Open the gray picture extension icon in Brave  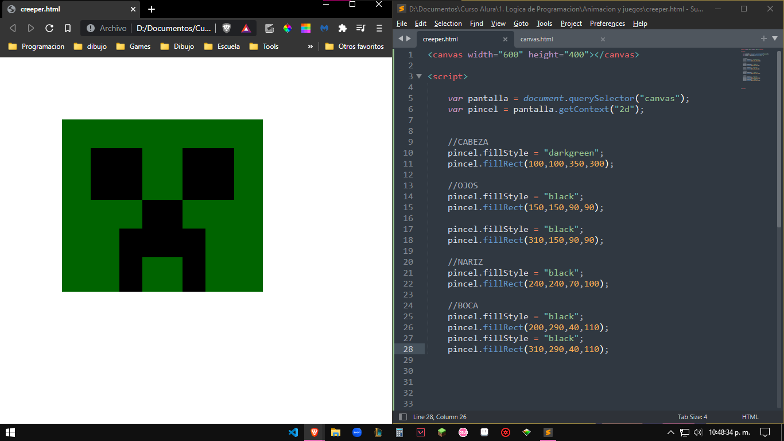(269, 28)
